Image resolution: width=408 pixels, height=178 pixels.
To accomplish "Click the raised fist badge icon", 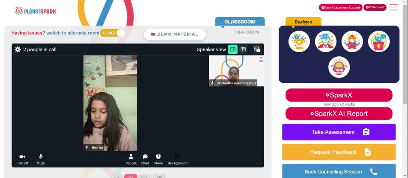I will [326, 41].
